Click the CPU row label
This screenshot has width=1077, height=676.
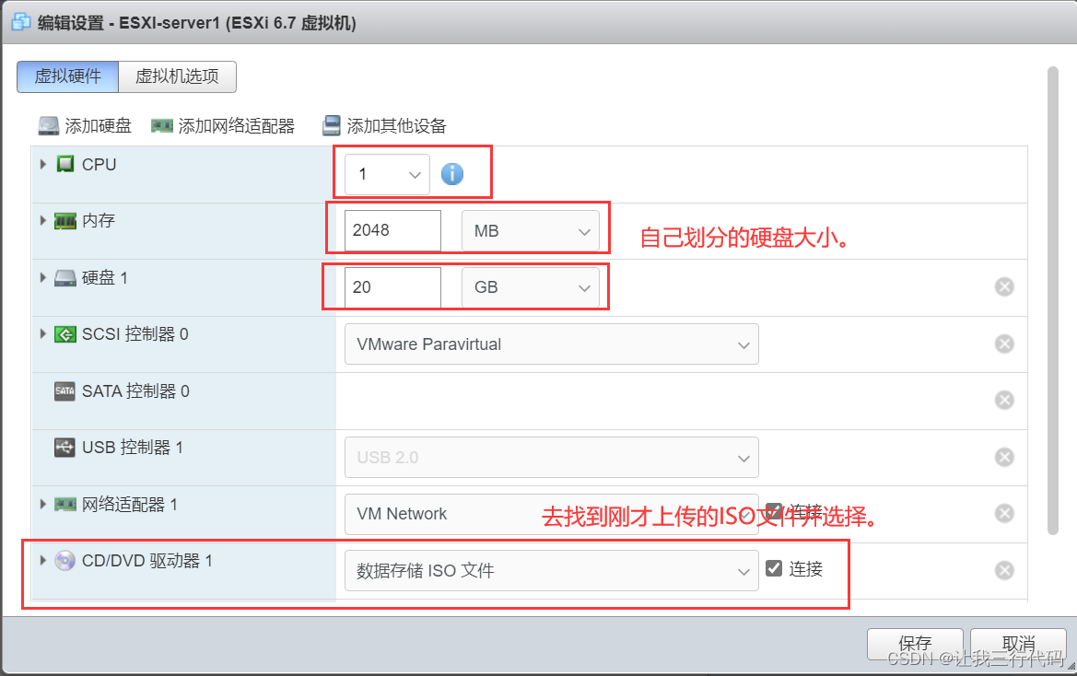[99, 165]
